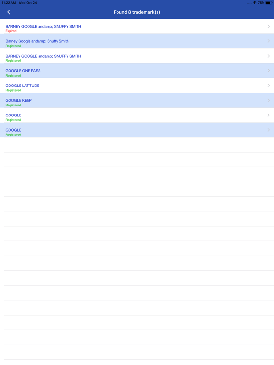The width and height of the screenshot is (274, 365).
Task: Open the last GOOGLE entry on blue background
Action: [137, 130]
